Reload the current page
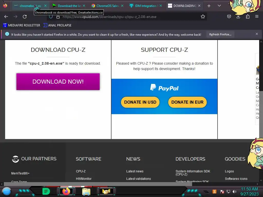 [x=25, y=17]
